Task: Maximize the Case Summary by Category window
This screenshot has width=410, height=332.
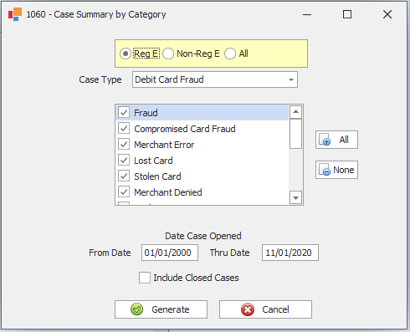Action: (x=347, y=14)
